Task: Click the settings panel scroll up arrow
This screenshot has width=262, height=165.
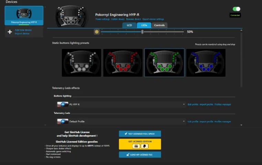Action: coord(241,30)
